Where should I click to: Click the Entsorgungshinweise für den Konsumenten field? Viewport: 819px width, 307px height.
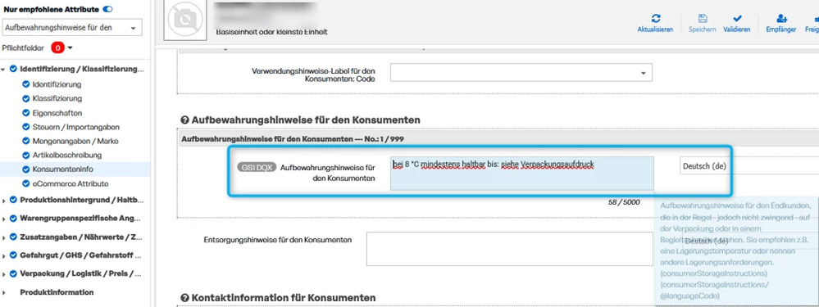click(x=509, y=249)
